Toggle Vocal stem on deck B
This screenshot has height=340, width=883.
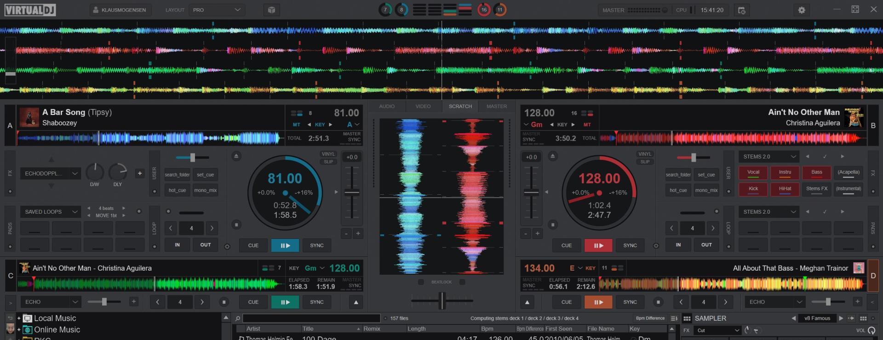753,173
